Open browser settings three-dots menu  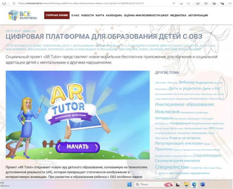coord(230,3)
